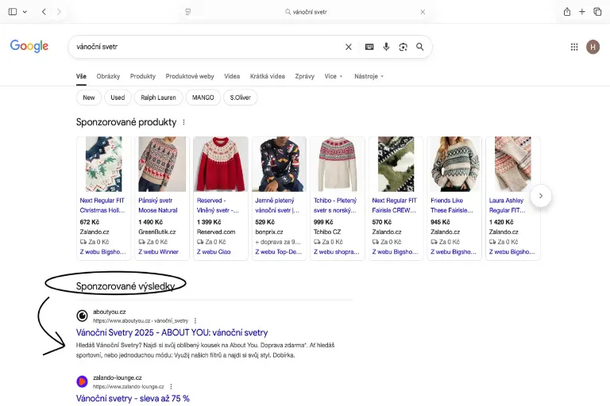The width and height of the screenshot is (610, 406).
Task: Open the reader view icon in address bar
Action: pyautogui.click(x=188, y=12)
